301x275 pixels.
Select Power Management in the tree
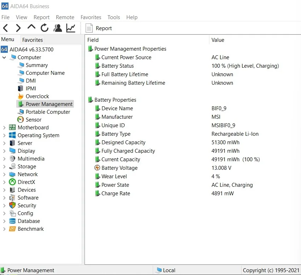[x=49, y=104]
